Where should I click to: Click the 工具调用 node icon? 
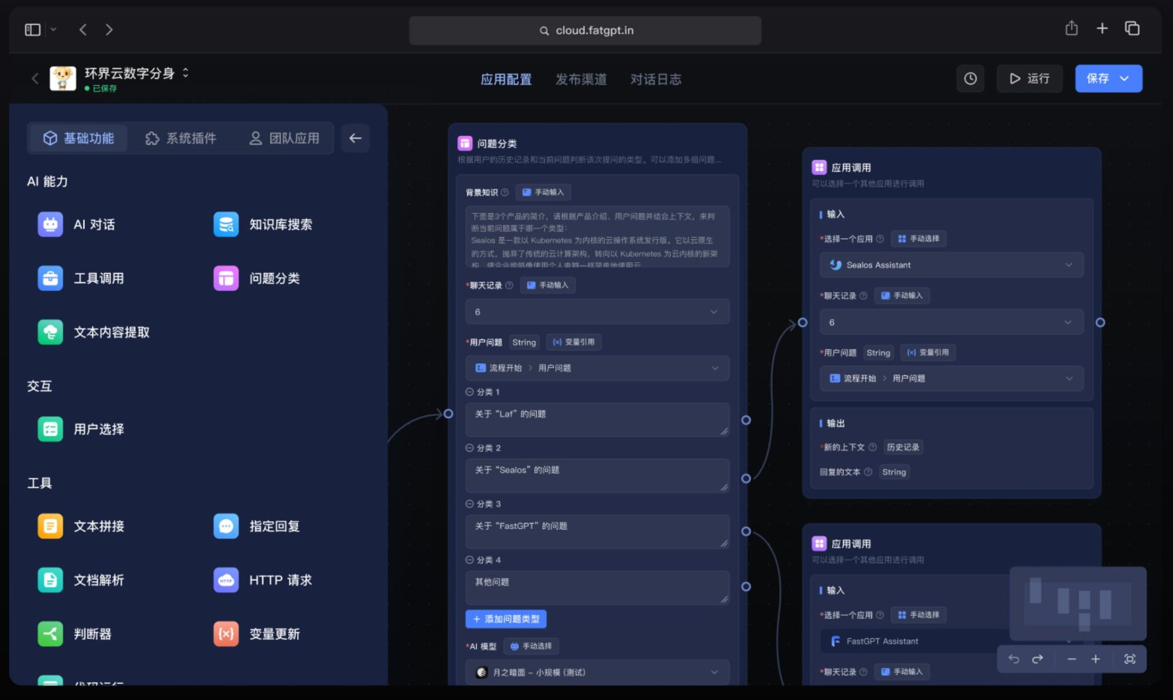pyautogui.click(x=50, y=278)
